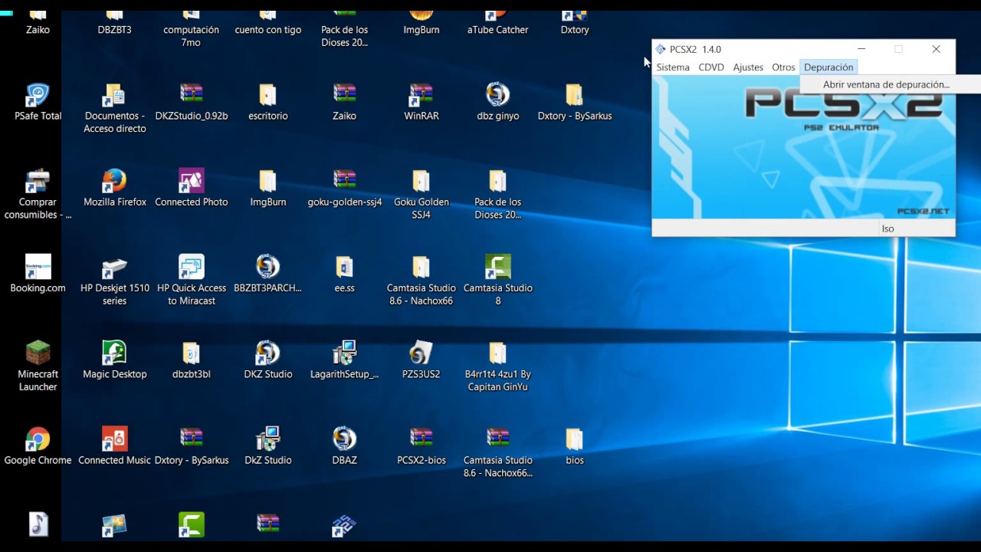The width and height of the screenshot is (981, 552).
Task: Select the Minecraft Launcher icon
Action: pos(38,366)
